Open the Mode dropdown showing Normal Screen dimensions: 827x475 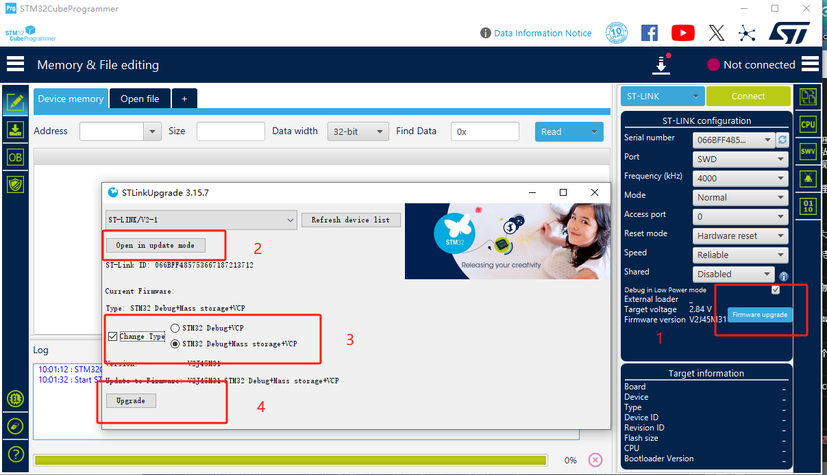740,197
